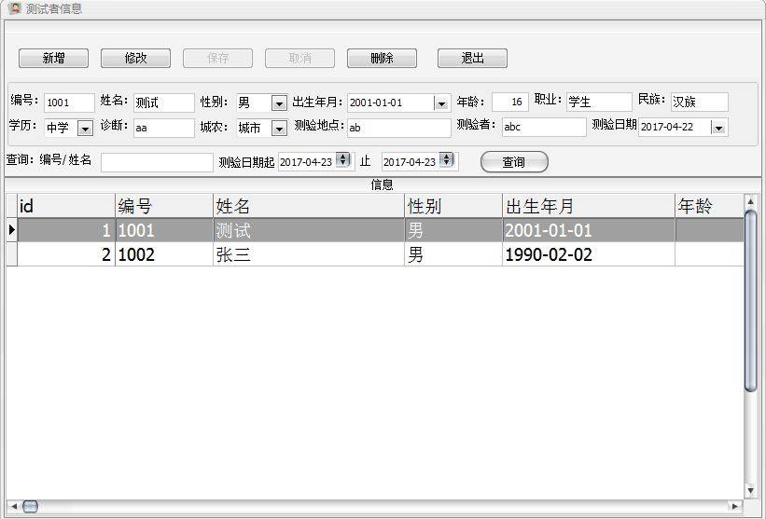Focus the 诊断 field containing aa

point(164,129)
